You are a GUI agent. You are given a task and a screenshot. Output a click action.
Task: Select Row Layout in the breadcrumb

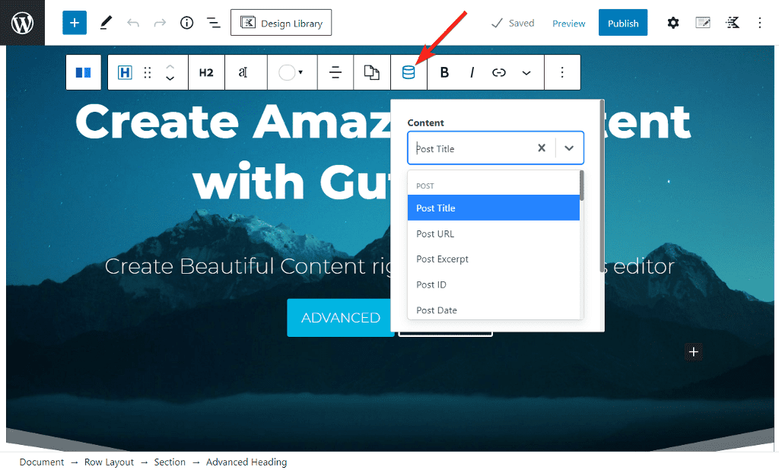pyautogui.click(x=109, y=462)
